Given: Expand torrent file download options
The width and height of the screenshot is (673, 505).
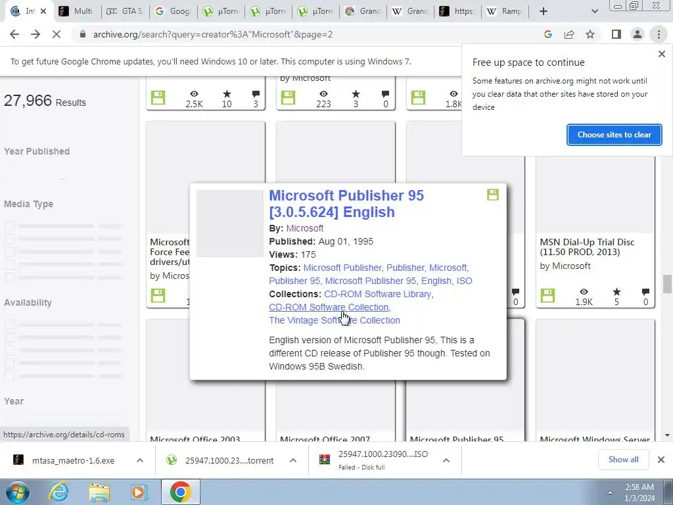Looking at the screenshot, I should [292, 460].
